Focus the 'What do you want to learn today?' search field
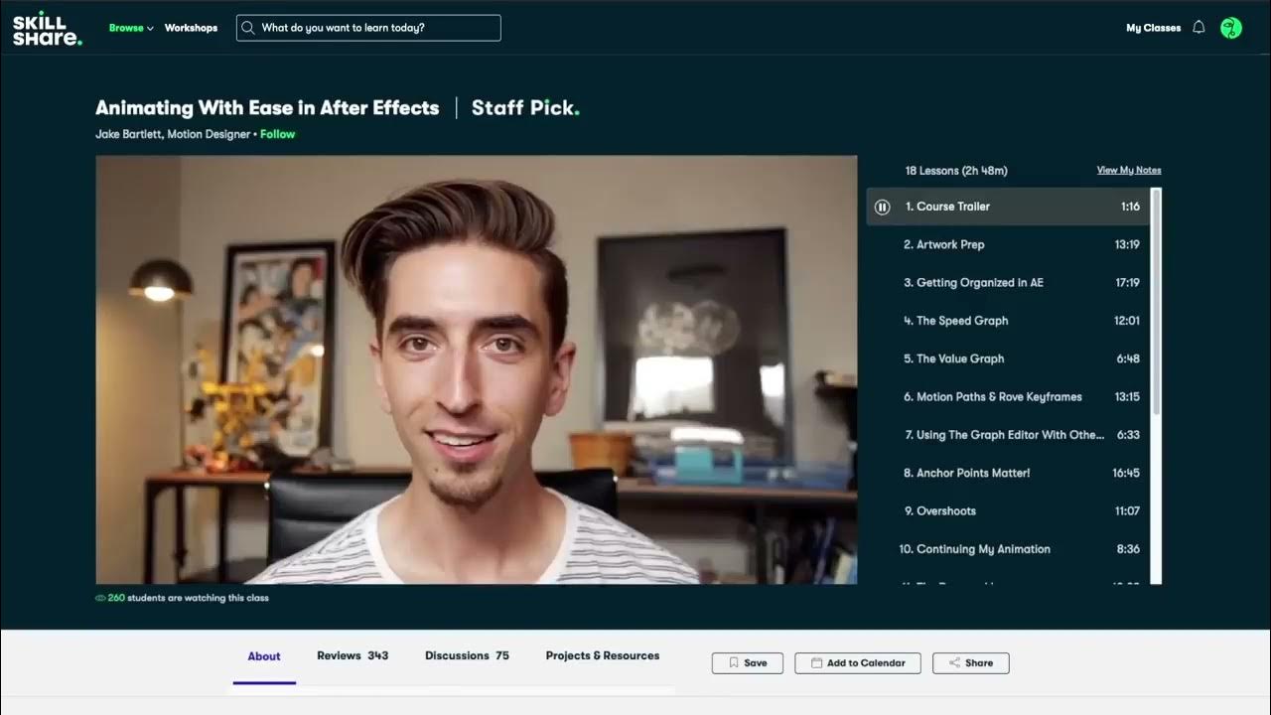This screenshot has height=715, width=1271. click(368, 28)
